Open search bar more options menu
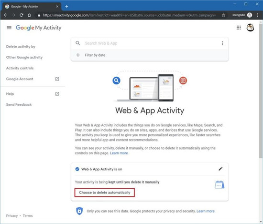This screenshot has width=263, height=224. point(222,43)
